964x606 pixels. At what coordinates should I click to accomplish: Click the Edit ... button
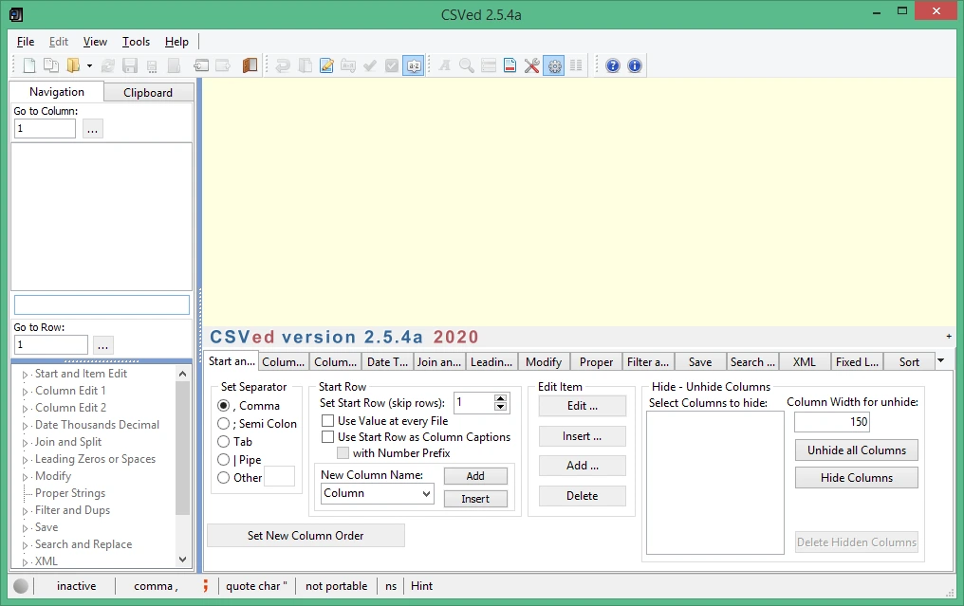(x=583, y=406)
